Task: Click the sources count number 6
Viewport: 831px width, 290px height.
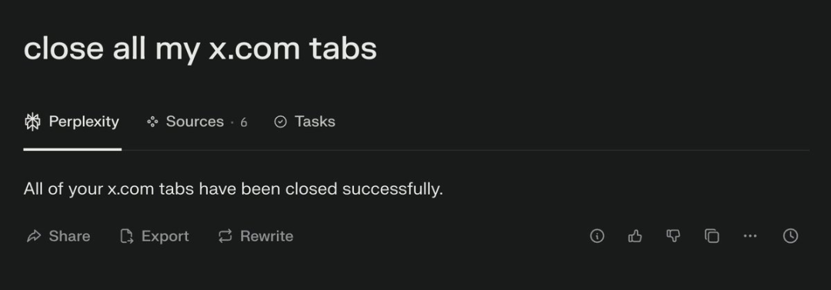Action: [244, 122]
